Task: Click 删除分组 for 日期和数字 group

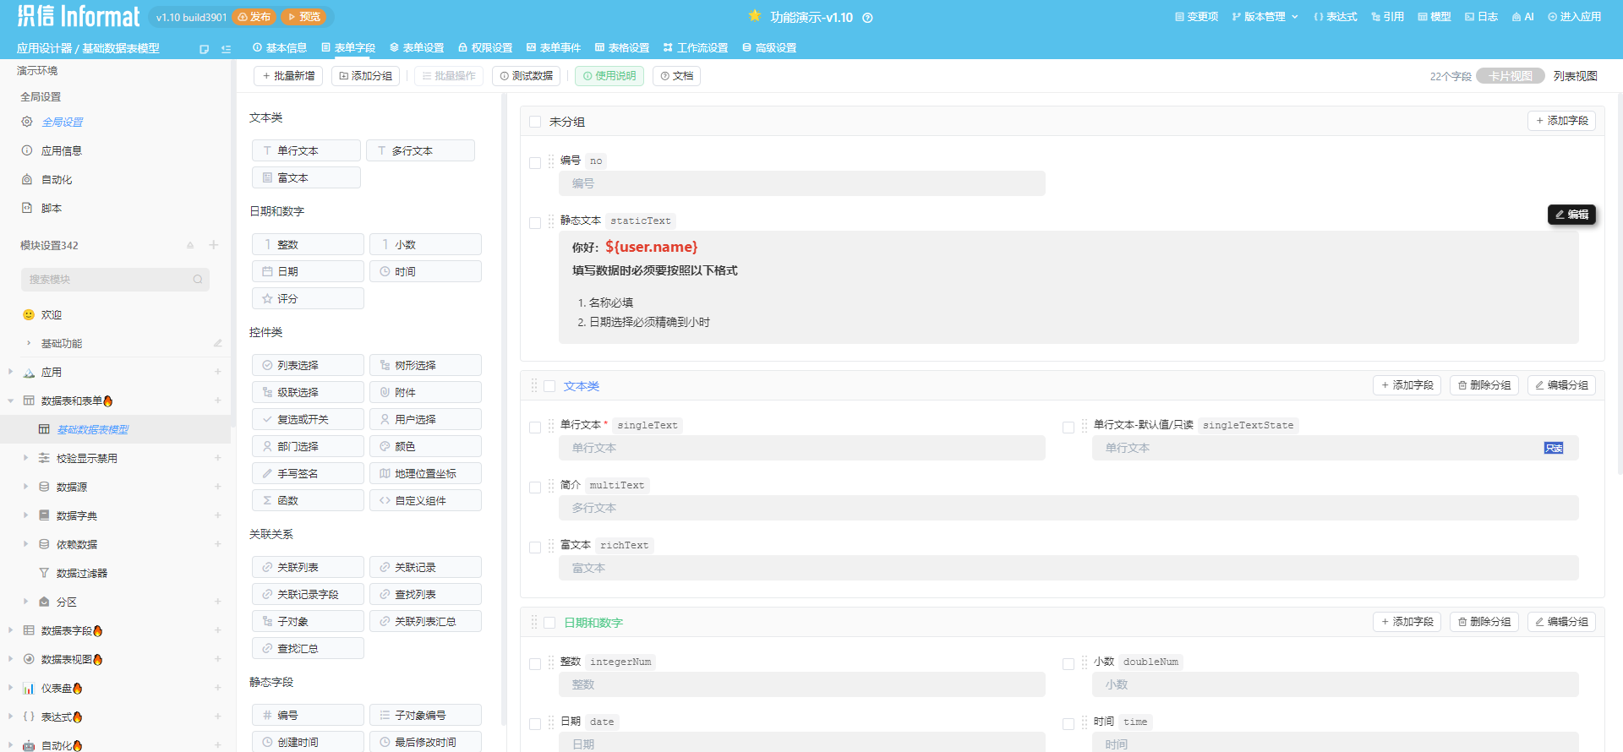Action: [1484, 622]
